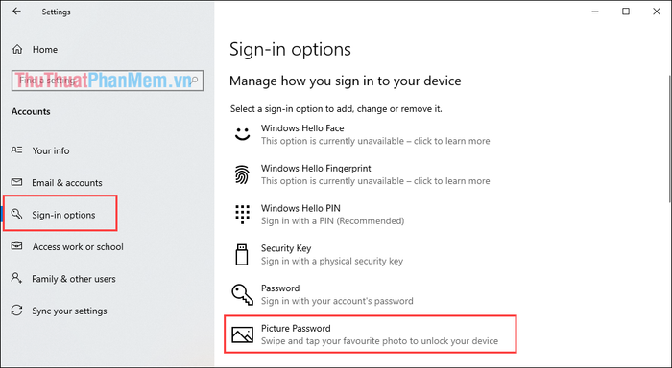Click the Password key icon
Screen dimensions: 672x368
coord(242,294)
